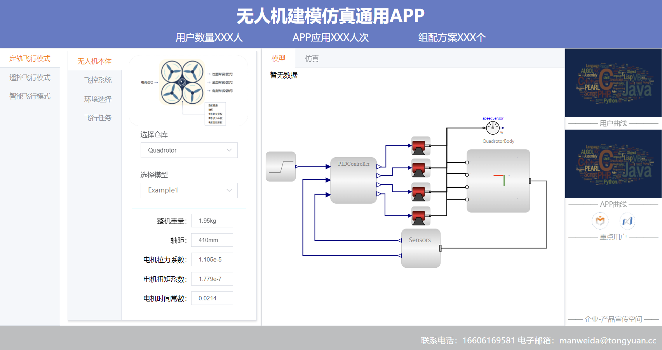Select the second red motor block
The width and height of the screenshot is (662, 350).
point(421,168)
